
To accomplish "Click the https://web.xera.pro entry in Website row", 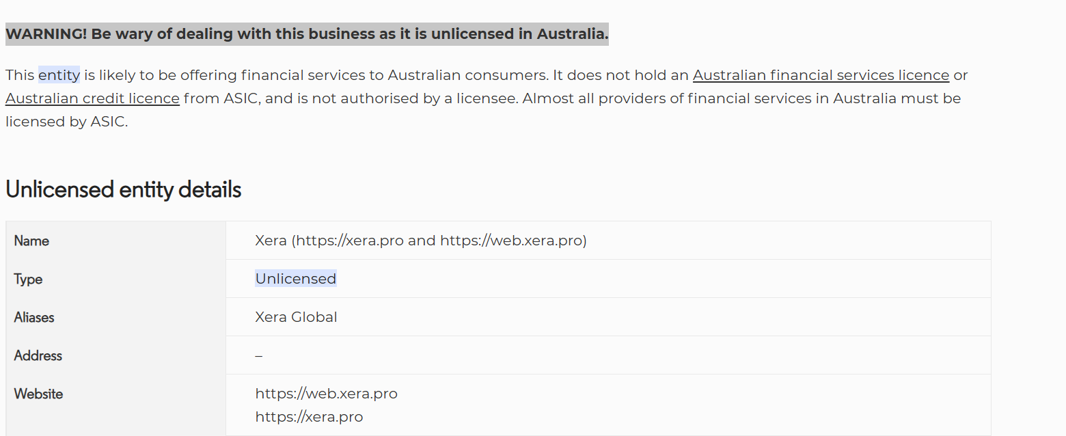I will pos(326,394).
